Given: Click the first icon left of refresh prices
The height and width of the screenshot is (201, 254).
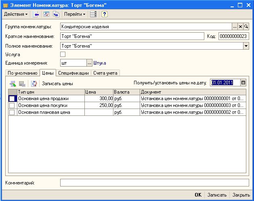Looking at the screenshot, I should click(x=13, y=84).
